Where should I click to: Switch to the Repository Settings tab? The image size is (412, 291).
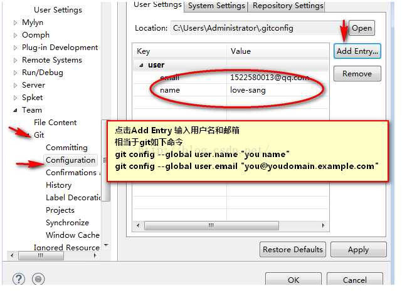[288, 6]
